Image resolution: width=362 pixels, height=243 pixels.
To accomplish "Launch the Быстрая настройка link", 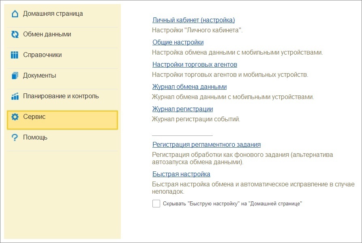I will coord(181,174).
